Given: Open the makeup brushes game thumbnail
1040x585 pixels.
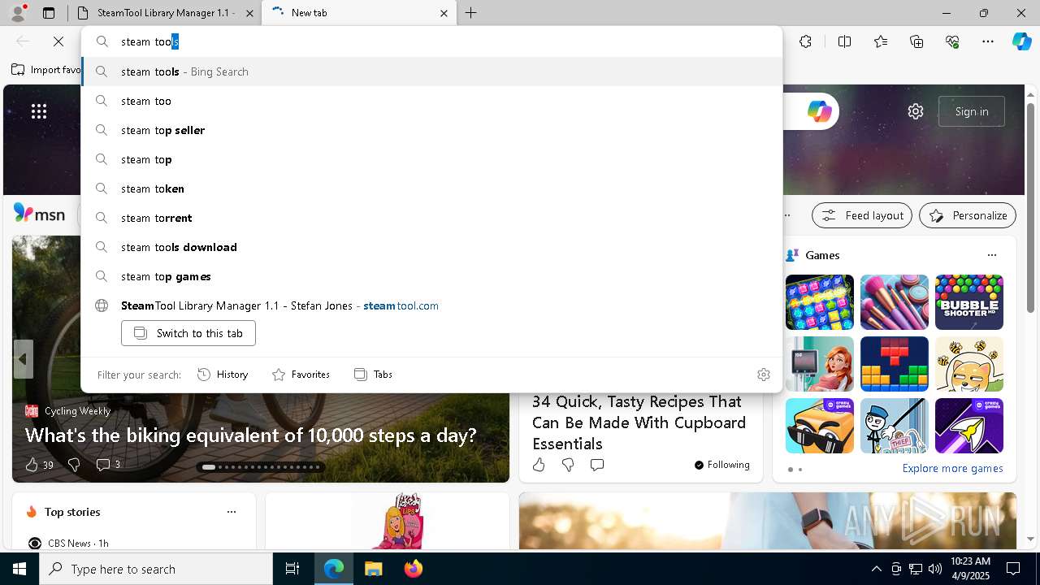Looking at the screenshot, I should [895, 302].
